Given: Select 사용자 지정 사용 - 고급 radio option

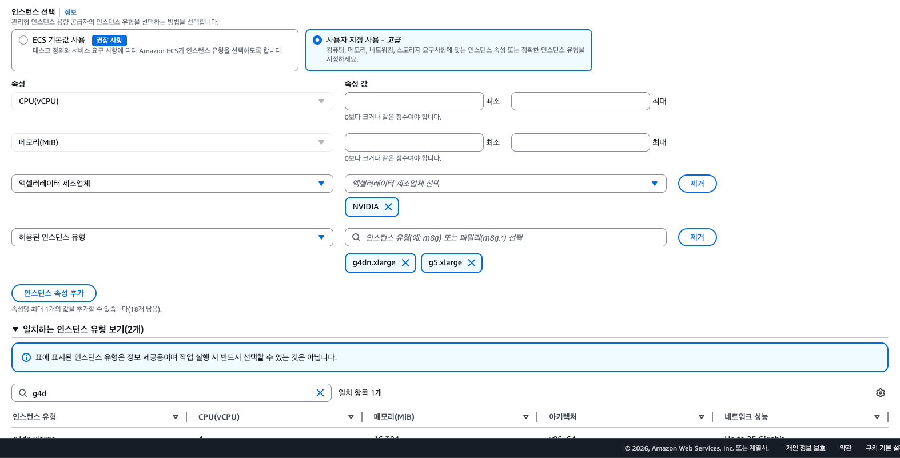Looking at the screenshot, I should click(x=317, y=40).
